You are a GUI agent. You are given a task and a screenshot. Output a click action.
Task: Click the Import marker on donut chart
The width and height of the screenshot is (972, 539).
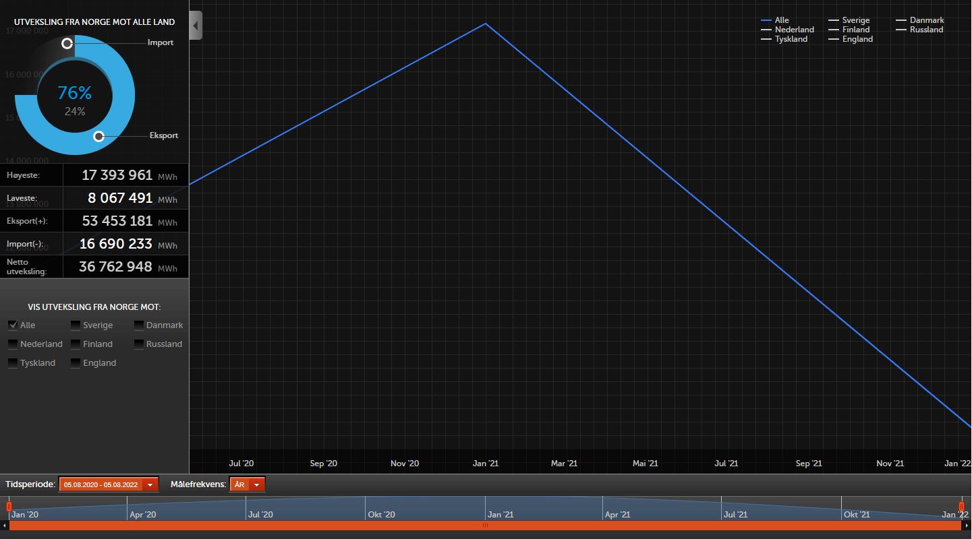(x=67, y=44)
